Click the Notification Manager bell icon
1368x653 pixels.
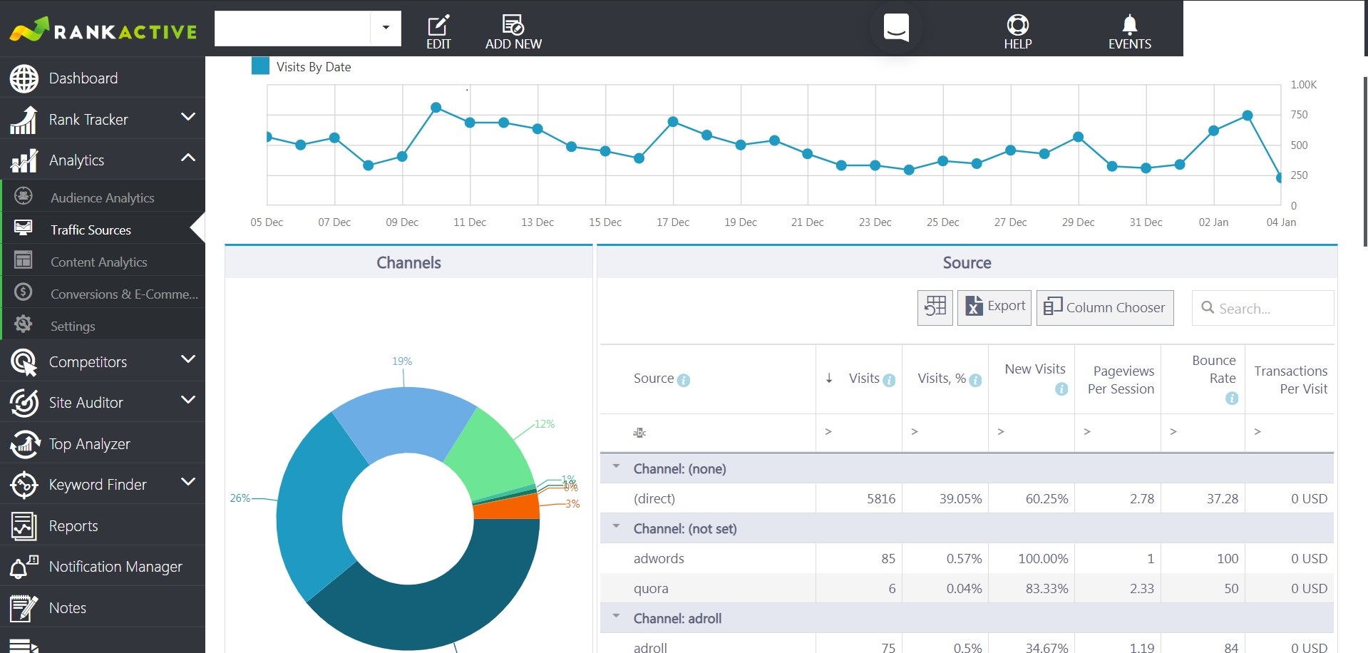click(x=24, y=567)
